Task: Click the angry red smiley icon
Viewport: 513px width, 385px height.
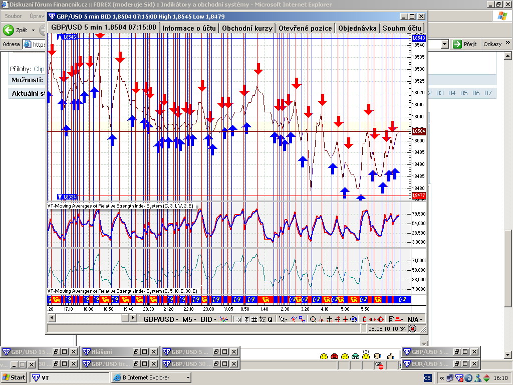Action: [334, 356]
